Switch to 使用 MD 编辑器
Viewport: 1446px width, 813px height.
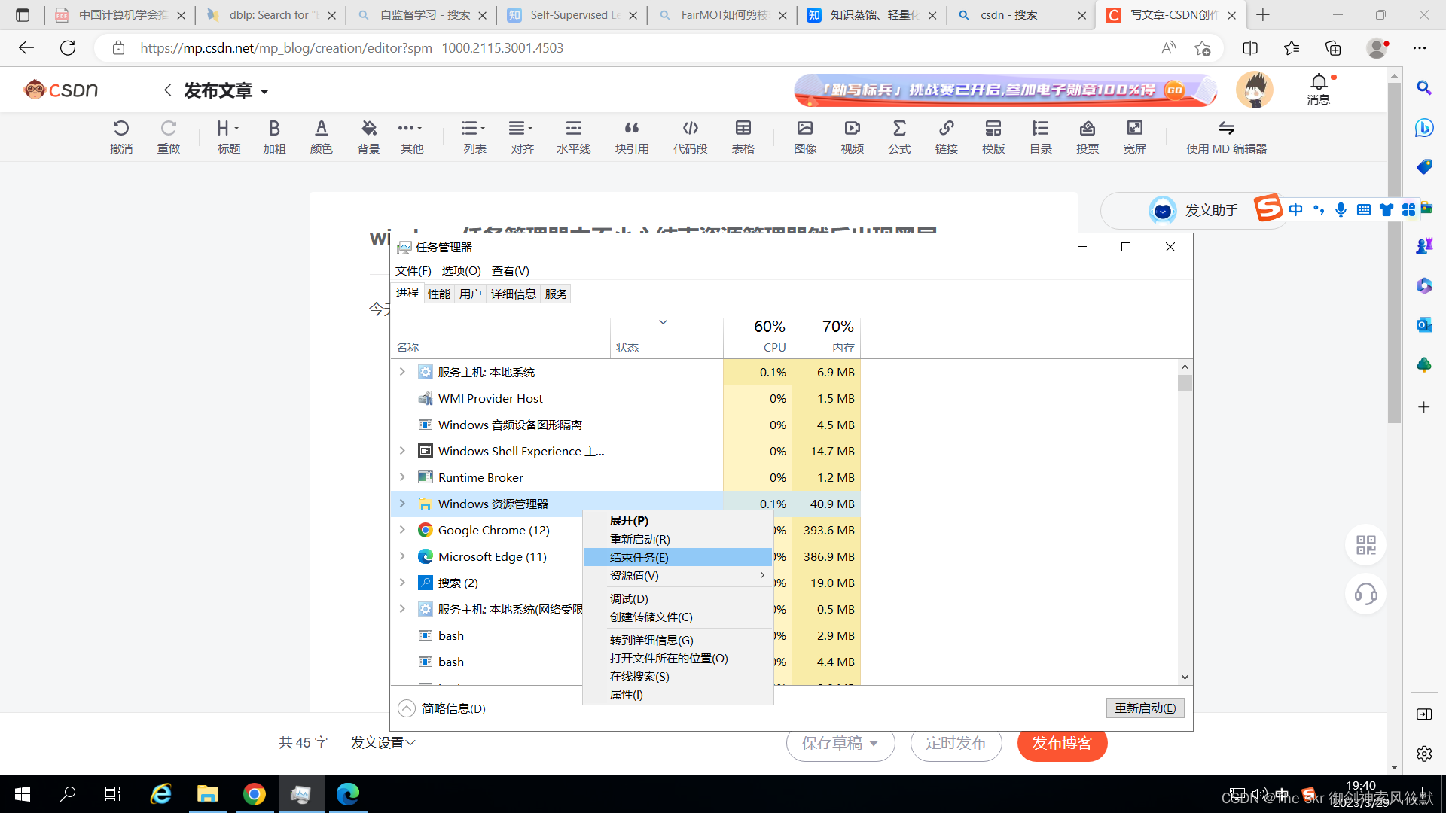point(1226,136)
